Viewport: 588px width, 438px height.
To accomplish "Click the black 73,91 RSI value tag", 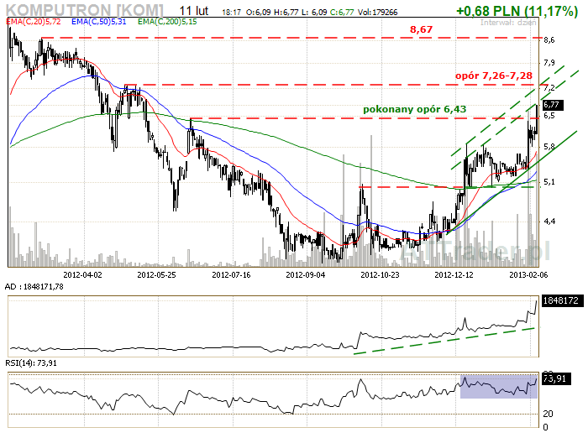I will [x=556, y=378].
